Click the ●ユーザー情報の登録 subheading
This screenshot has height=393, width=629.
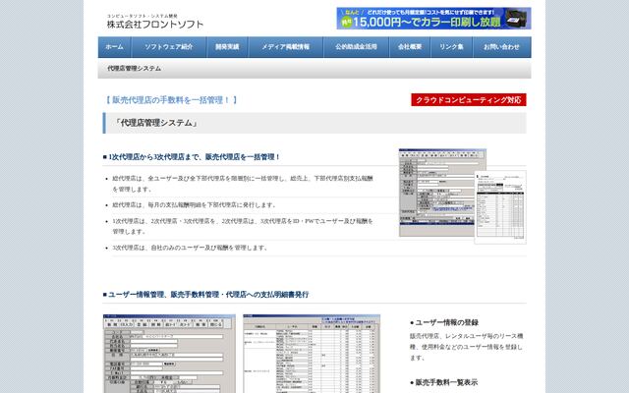[x=444, y=323]
